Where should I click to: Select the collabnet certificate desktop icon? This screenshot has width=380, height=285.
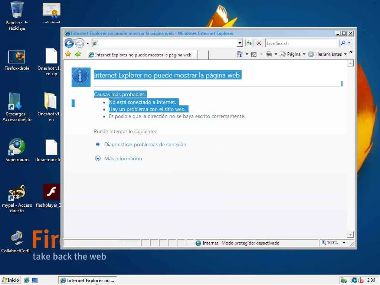pyautogui.click(x=51, y=13)
